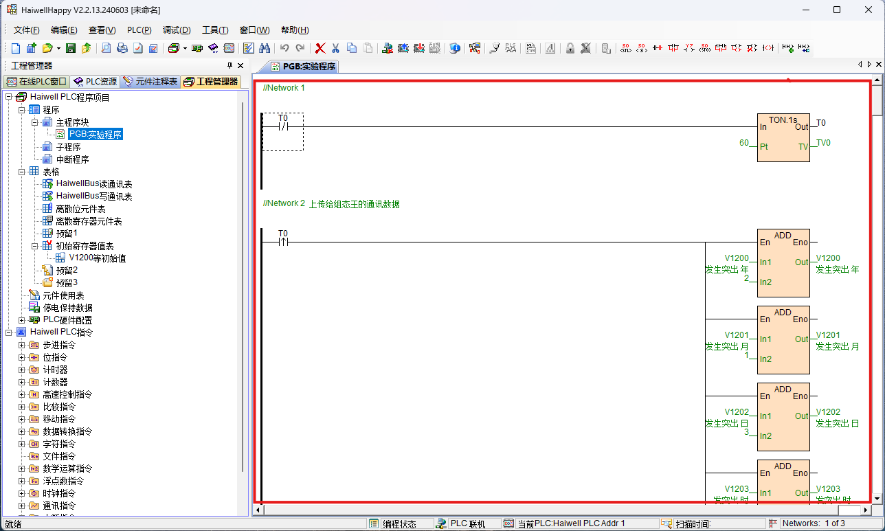Image resolution: width=885 pixels, height=531 pixels.
Task: Click the Undo arrow icon
Action: pyautogui.click(x=284, y=48)
